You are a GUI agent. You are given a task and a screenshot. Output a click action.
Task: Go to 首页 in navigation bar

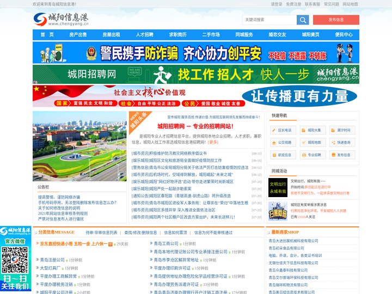point(47,35)
